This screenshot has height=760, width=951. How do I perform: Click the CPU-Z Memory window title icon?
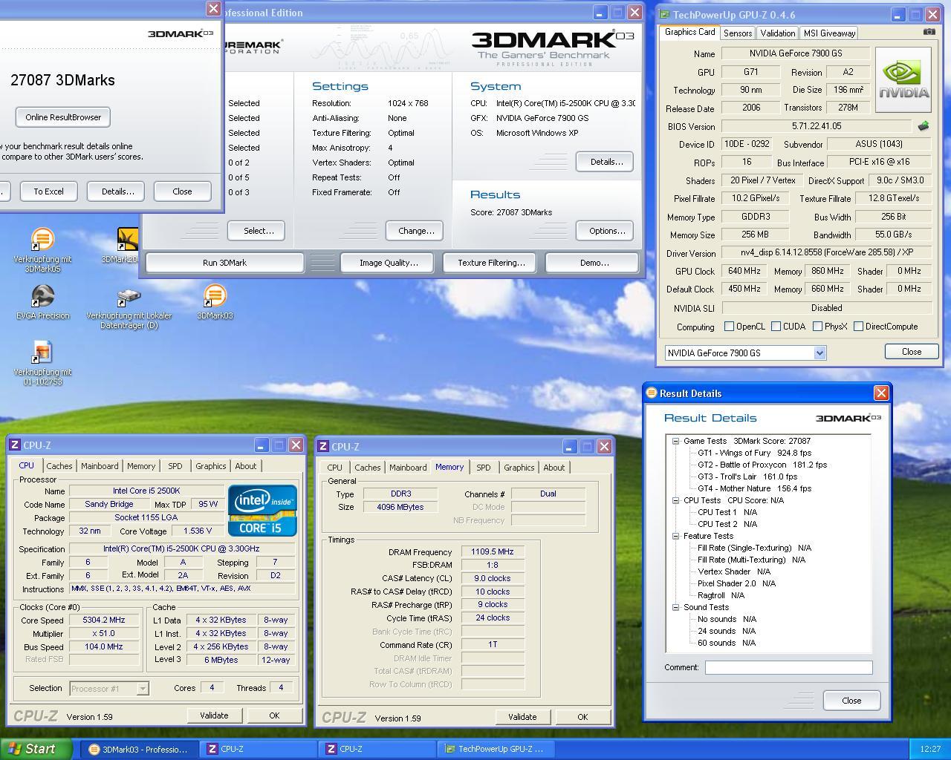pyautogui.click(x=323, y=446)
